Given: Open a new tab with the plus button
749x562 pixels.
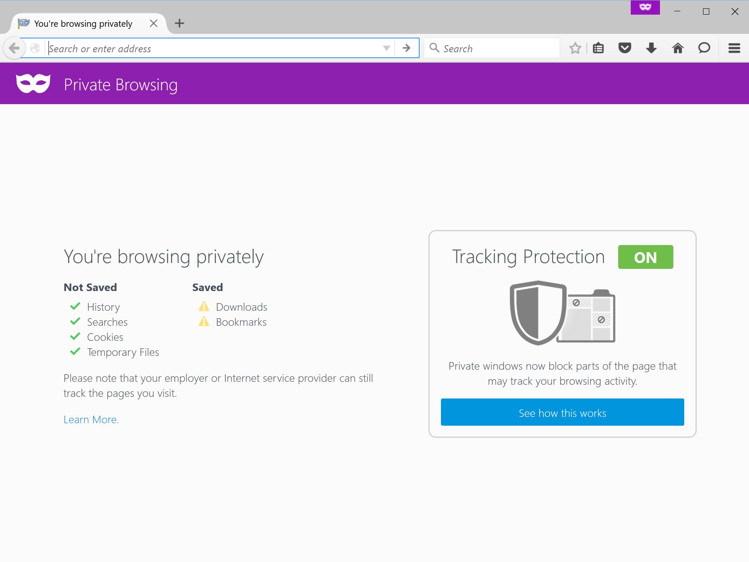Looking at the screenshot, I should (x=179, y=23).
